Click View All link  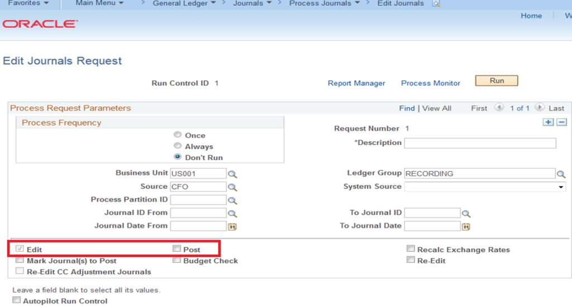tap(437, 109)
